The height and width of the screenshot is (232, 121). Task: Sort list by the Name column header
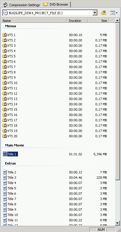(34, 21)
